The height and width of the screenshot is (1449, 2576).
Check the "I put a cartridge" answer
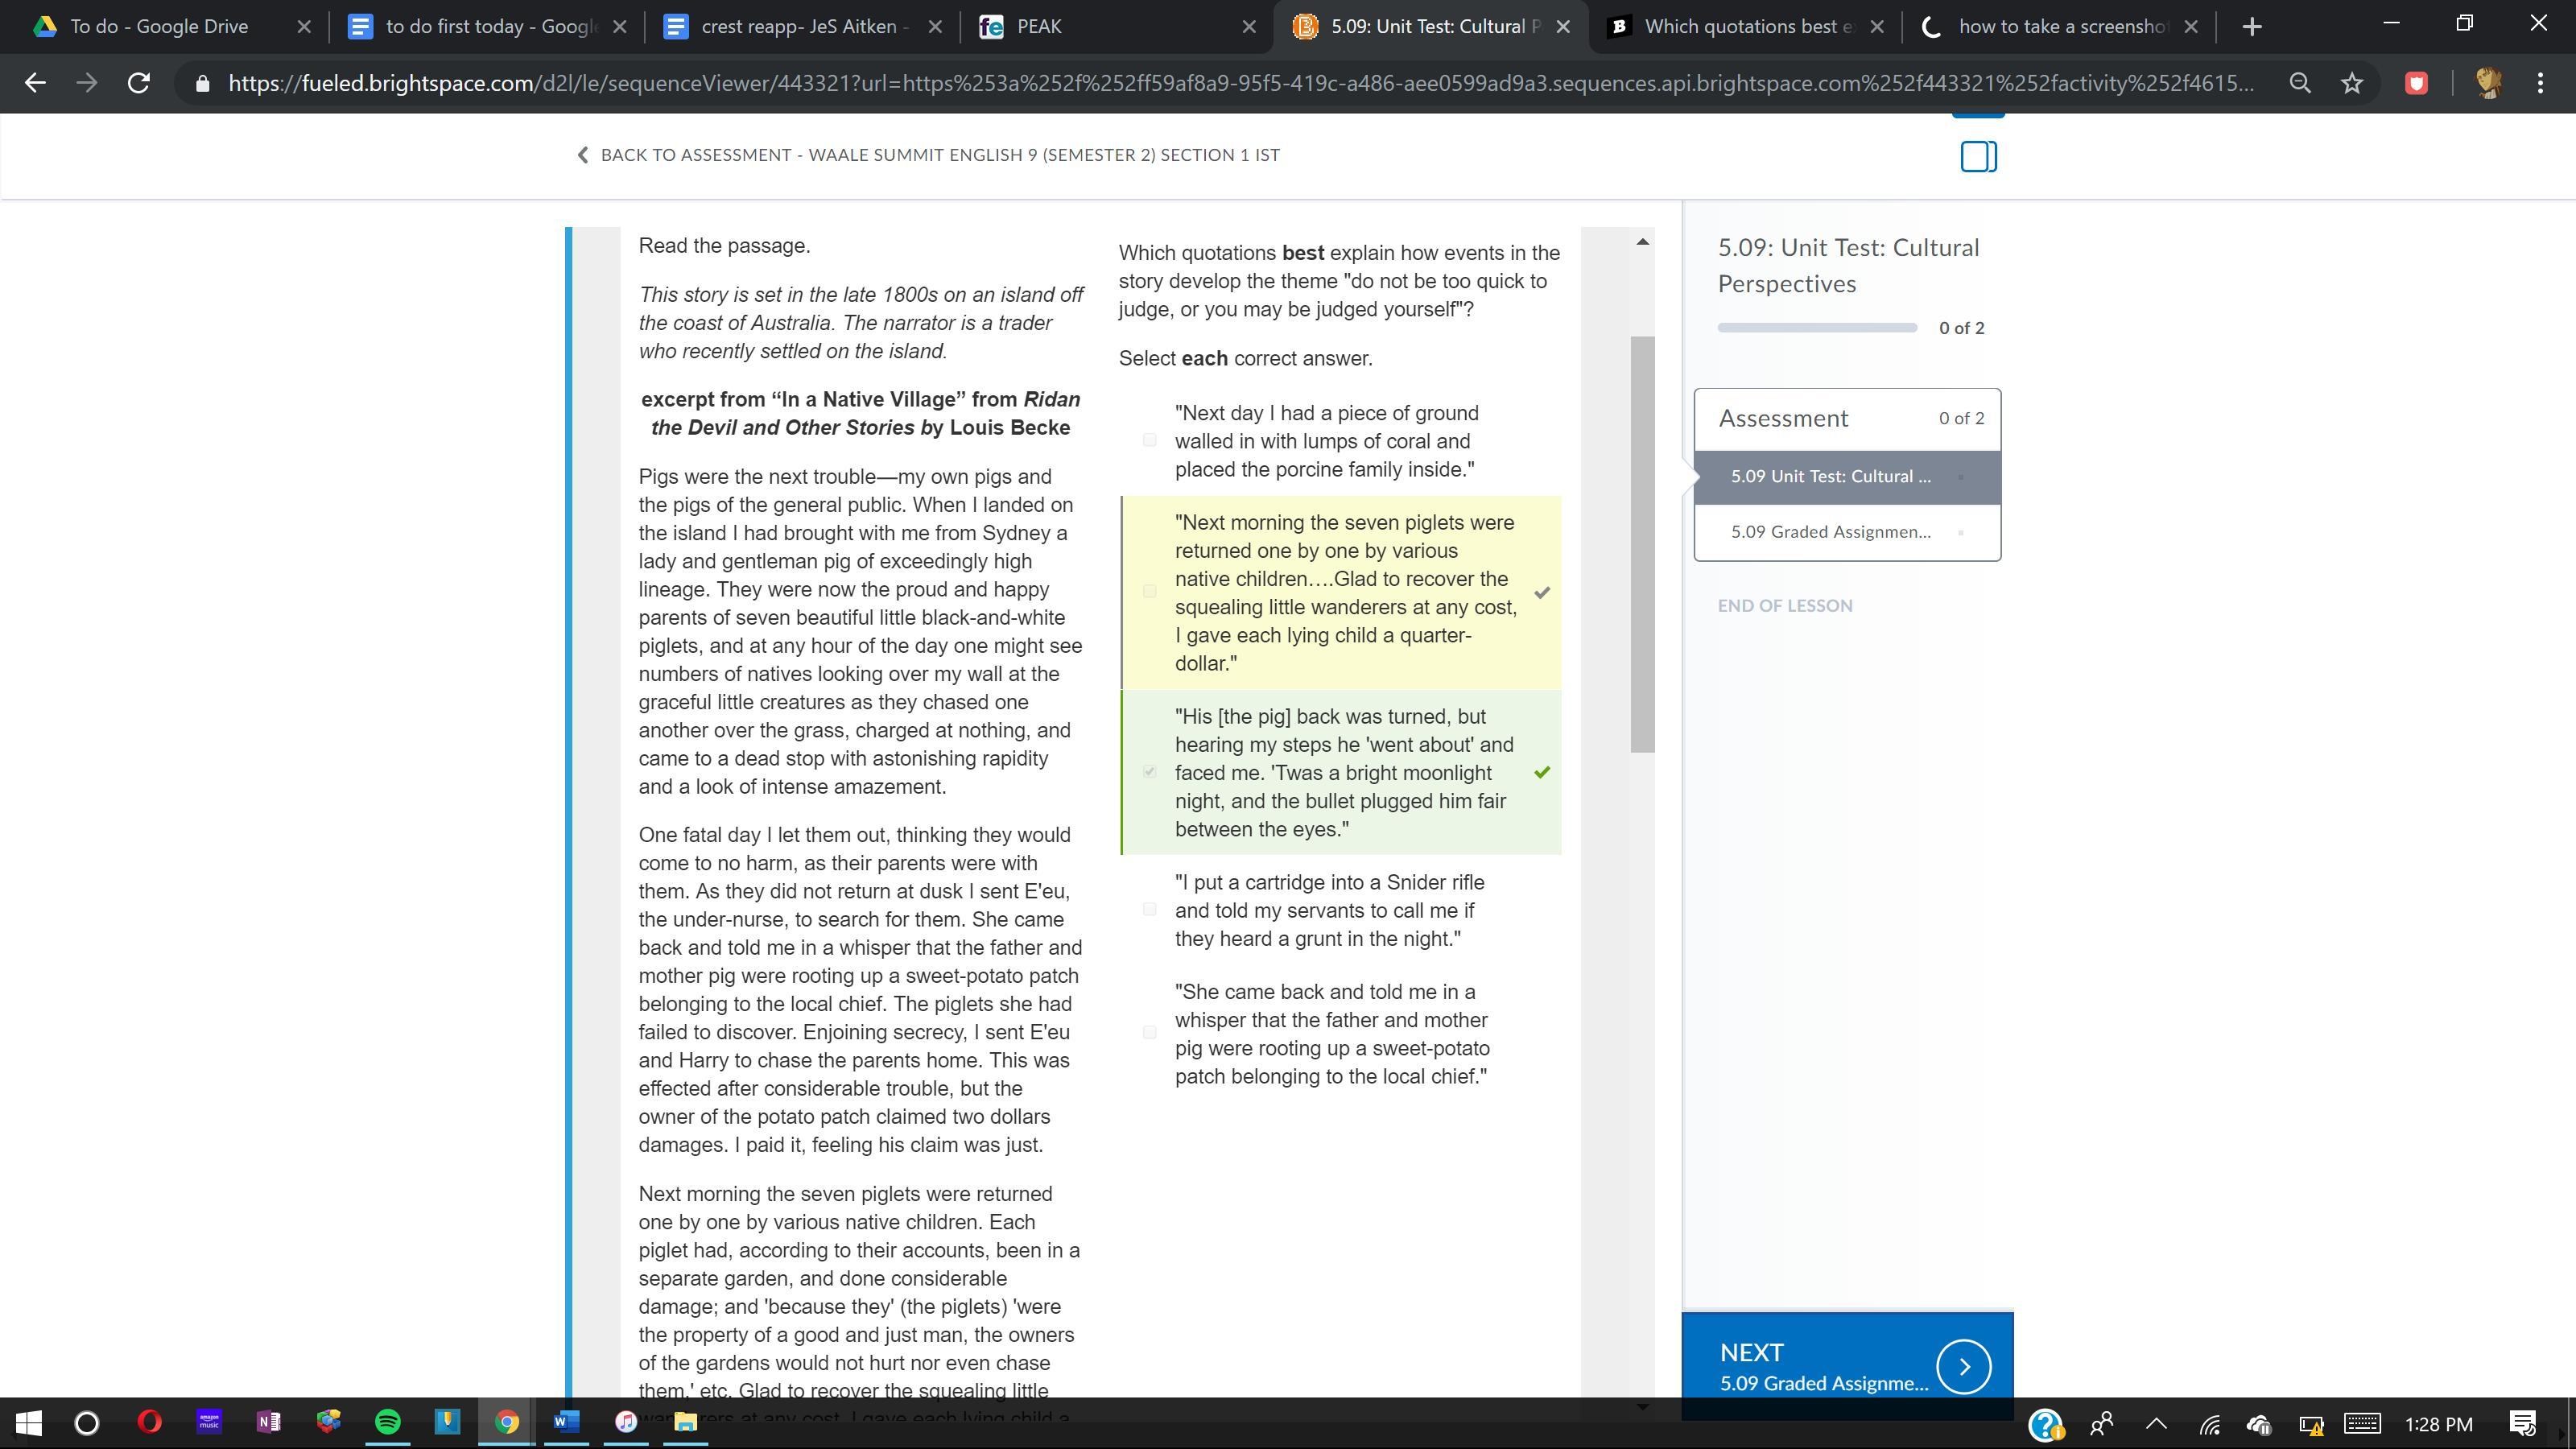point(1149,909)
